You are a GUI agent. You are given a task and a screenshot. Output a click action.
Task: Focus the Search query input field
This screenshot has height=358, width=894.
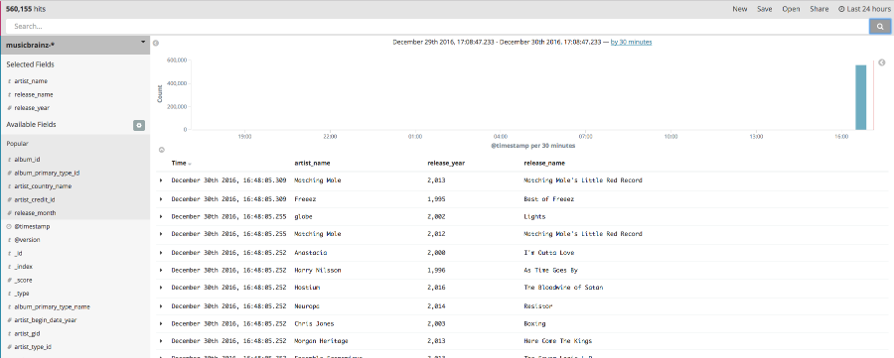point(437,26)
